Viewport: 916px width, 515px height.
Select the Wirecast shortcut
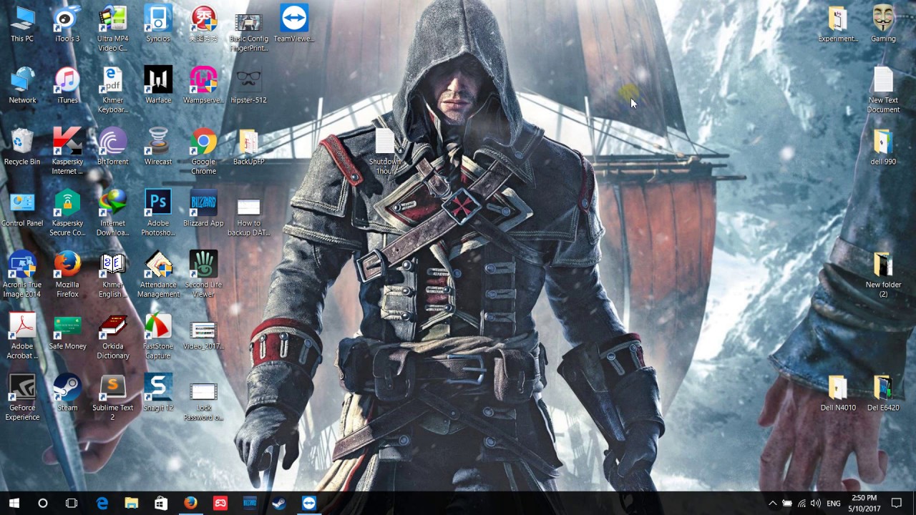(x=158, y=147)
